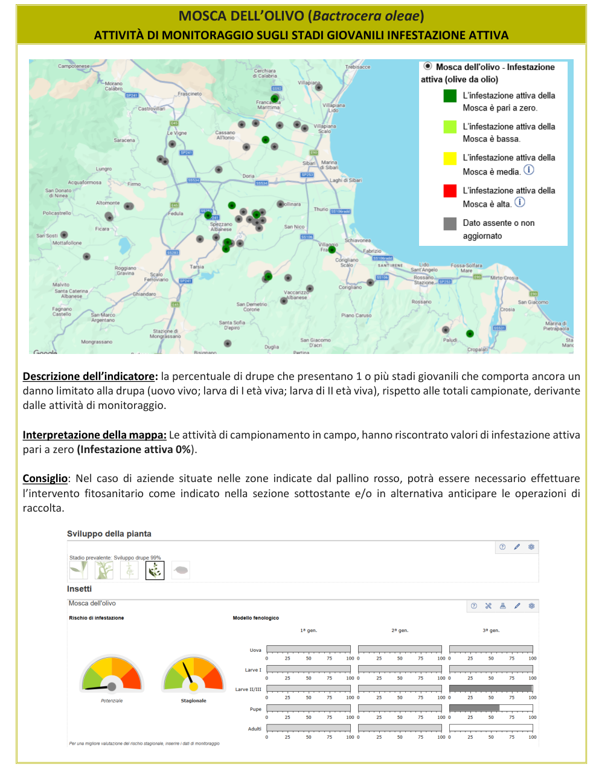The image size is (599, 772).
Task: Select the second shoot growth stage icon
Action: (104, 570)
